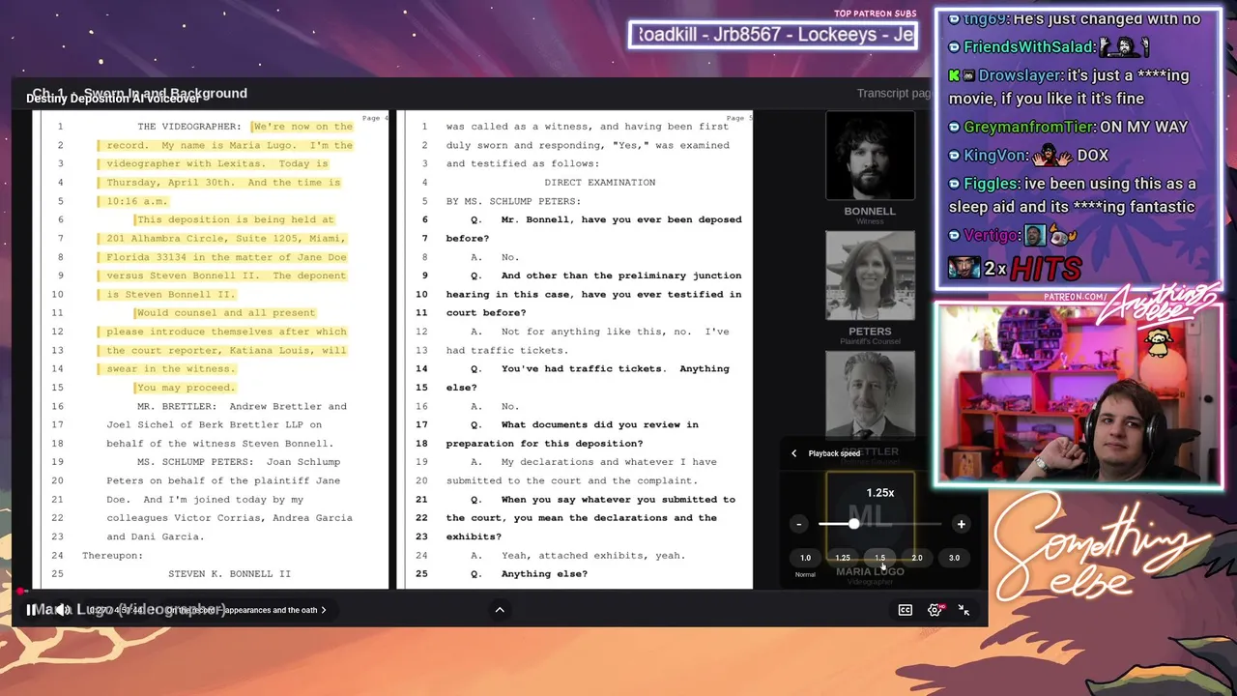
Task: Click the red video progress bar marker
Action: point(20,591)
